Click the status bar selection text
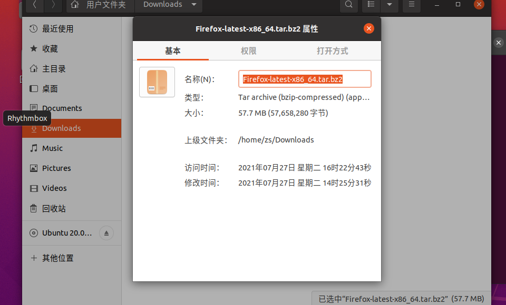 401,299
